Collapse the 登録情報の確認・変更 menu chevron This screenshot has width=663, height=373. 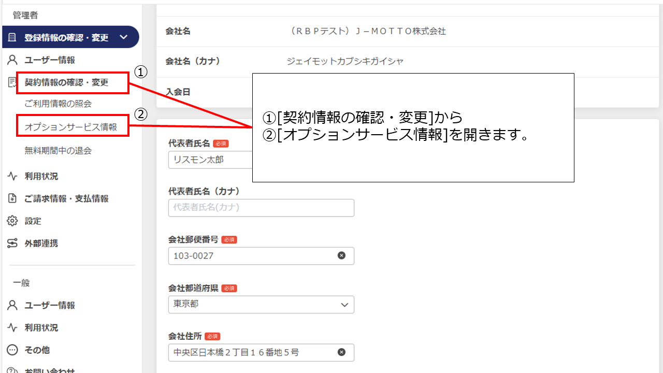click(123, 37)
